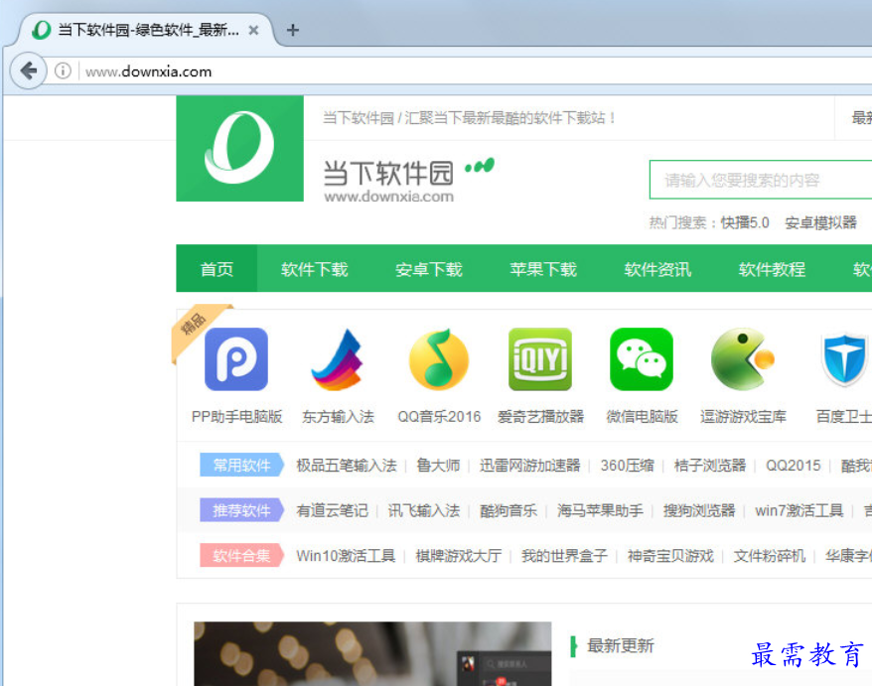Click the 最新更新 section heading
This screenshot has width=872, height=686.
click(x=620, y=646)
